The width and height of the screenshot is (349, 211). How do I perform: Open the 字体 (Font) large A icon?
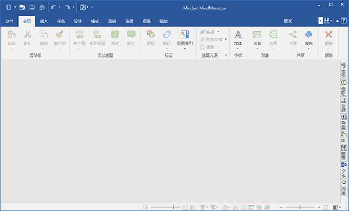click(238, 34)
